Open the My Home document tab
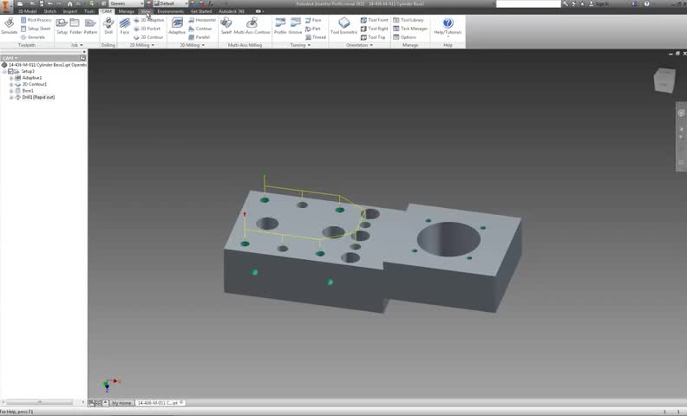687x416 pixels. 121,403
